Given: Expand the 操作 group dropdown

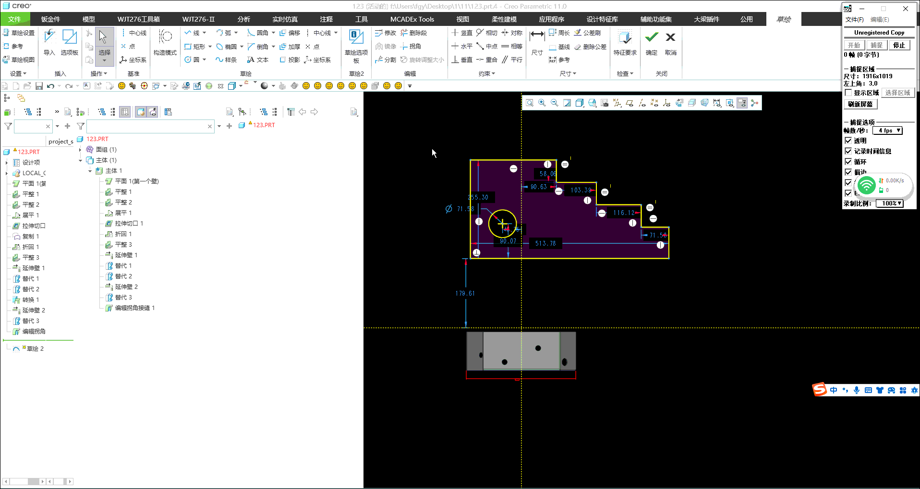Looking at the screenshot, I should click(x=99, y=73).
